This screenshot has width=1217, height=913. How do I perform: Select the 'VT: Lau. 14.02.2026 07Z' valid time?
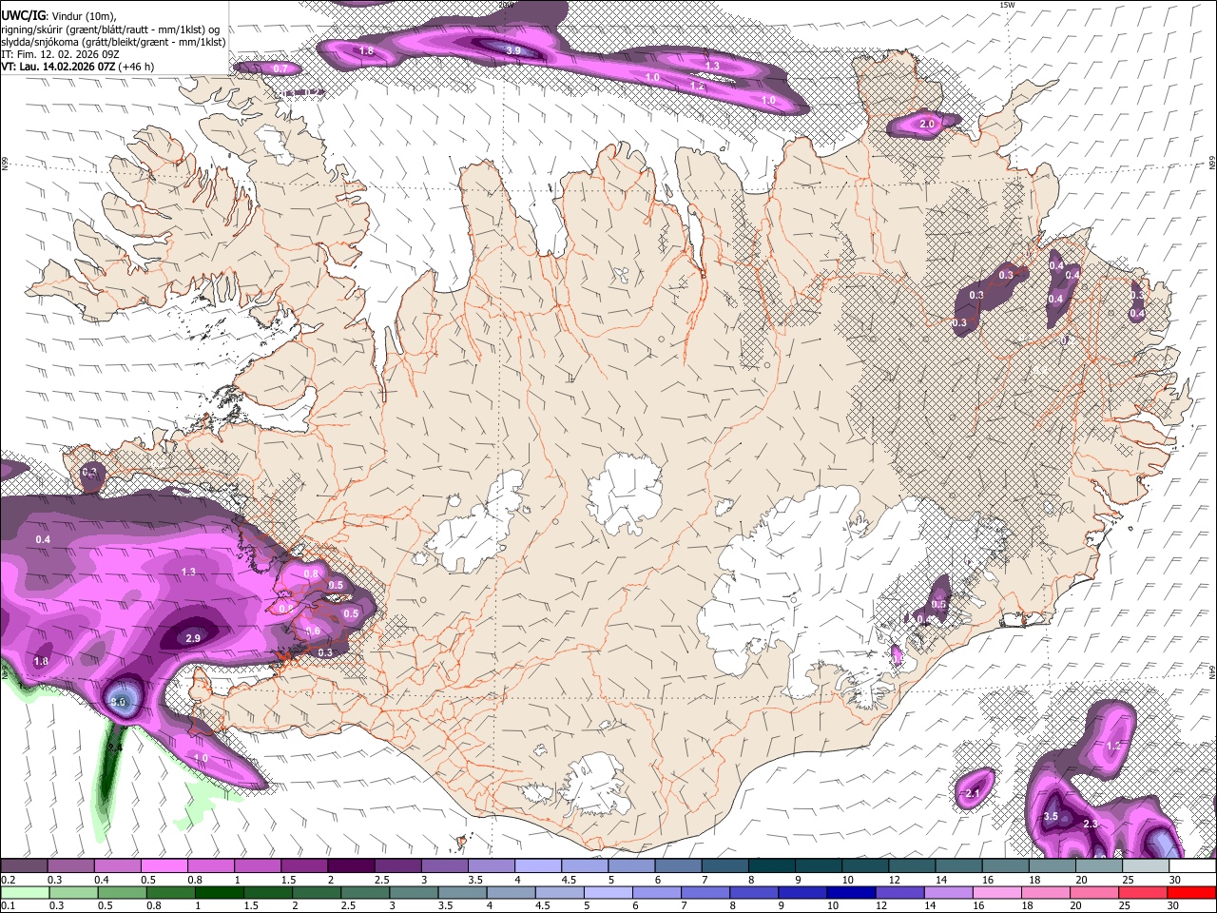(59, 67)
